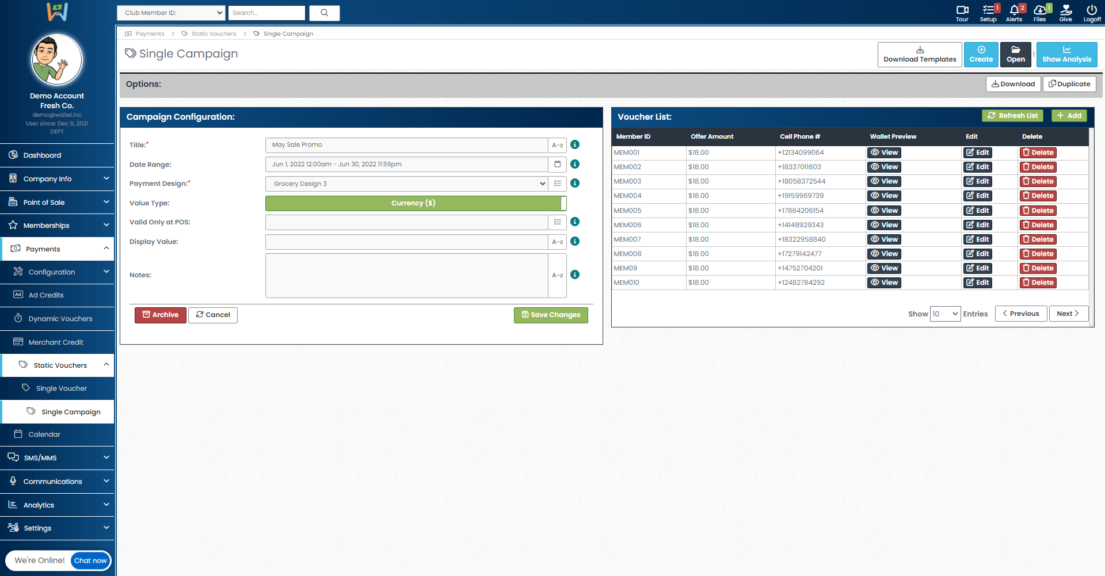Image resolution: width=1105 pixels, height=576 pixels.
Task: Change the Show entries count dropdown
Action: (x=945, y=314)
